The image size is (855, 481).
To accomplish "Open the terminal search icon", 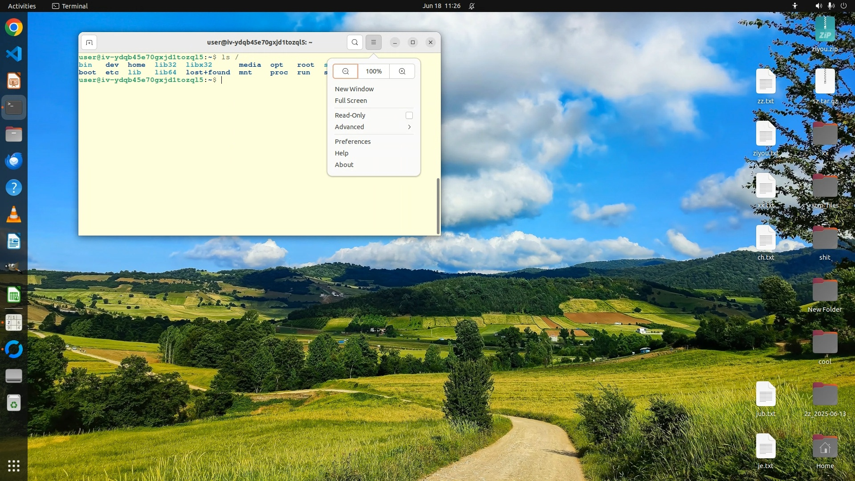I will [x=354, y=42].
